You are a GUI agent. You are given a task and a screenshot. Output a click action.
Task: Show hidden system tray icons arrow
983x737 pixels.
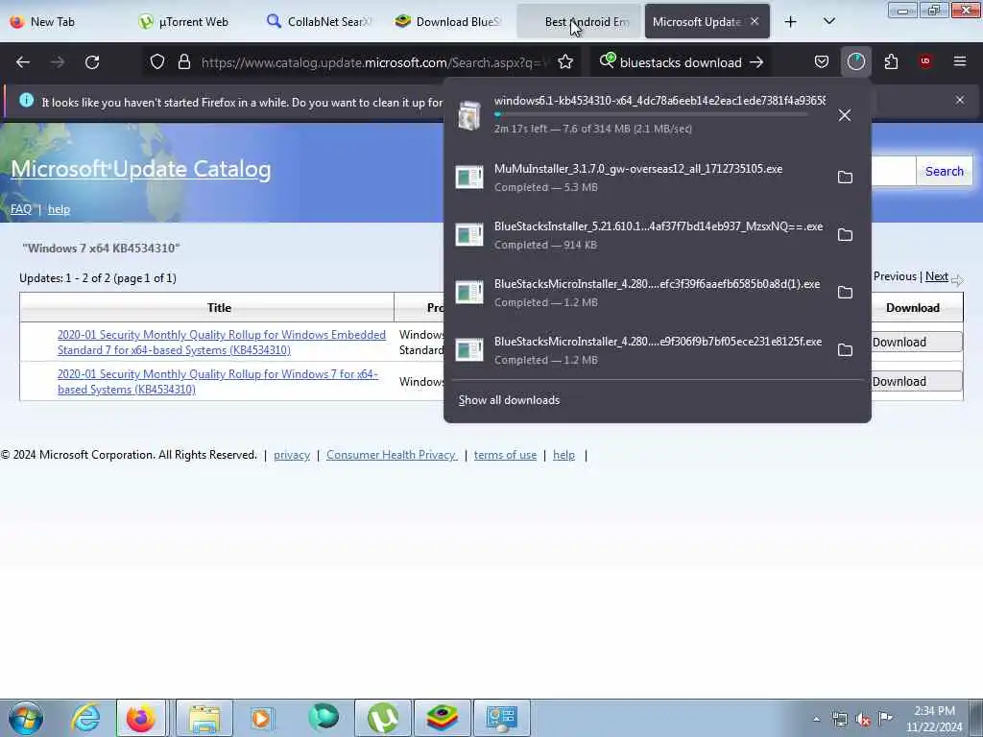pyautogui.click(x=816, y=719)
